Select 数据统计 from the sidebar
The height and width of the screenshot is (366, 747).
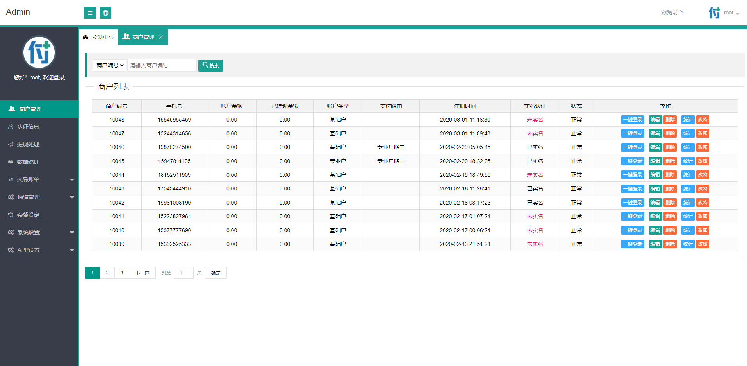[28, 162]
